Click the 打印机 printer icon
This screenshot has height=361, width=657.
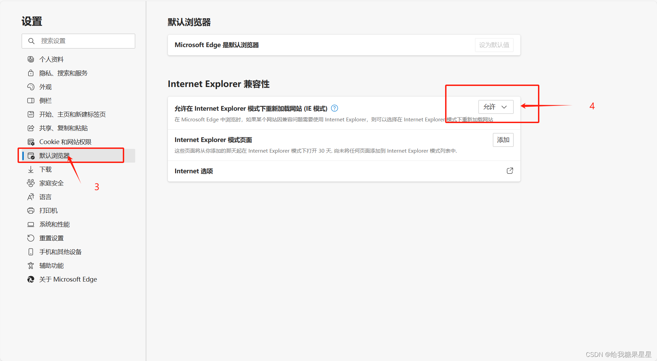point(31,210)
